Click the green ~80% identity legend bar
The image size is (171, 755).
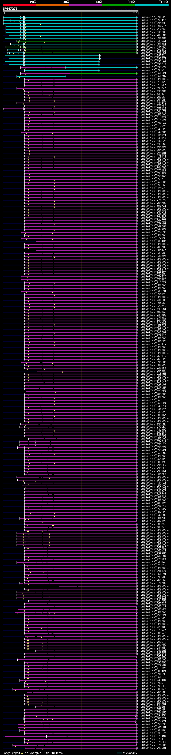[119, 5]
